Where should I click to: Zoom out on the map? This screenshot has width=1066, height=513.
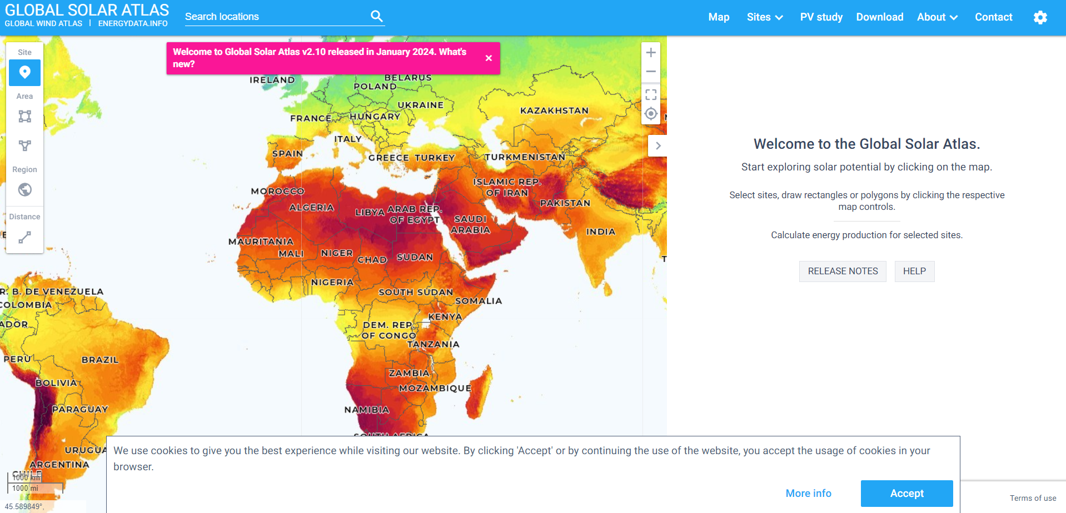(651, 72)
